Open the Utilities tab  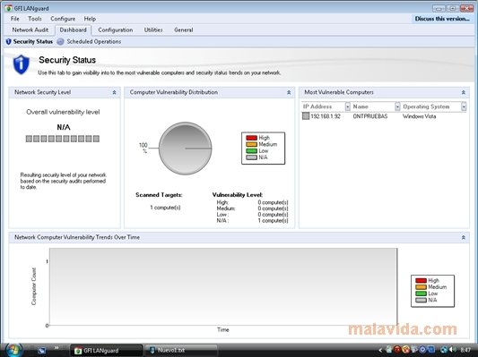153,30
